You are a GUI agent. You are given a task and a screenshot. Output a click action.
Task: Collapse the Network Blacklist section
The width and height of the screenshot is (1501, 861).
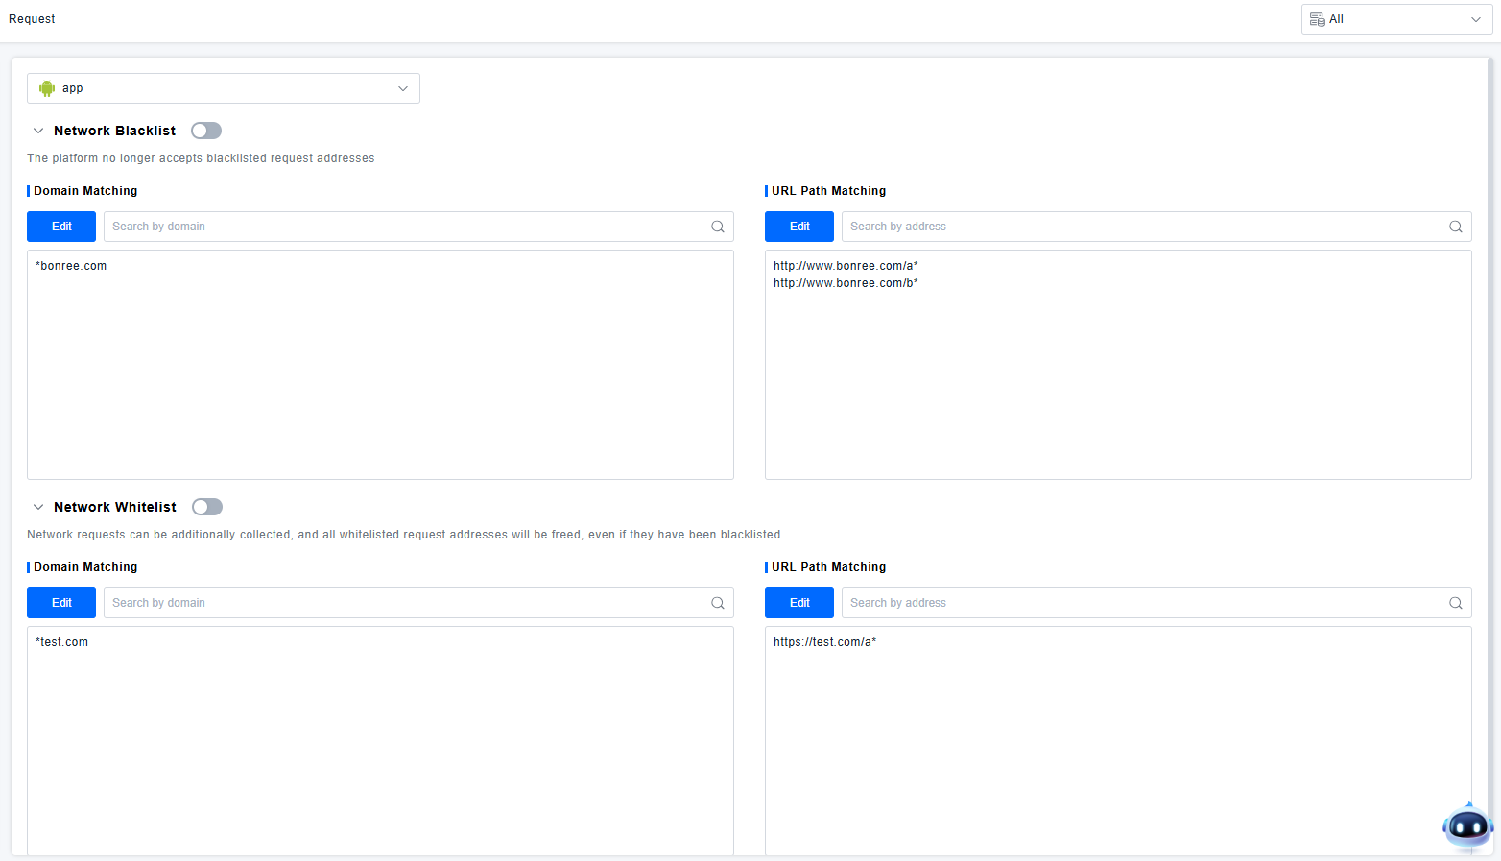[38, 131]
